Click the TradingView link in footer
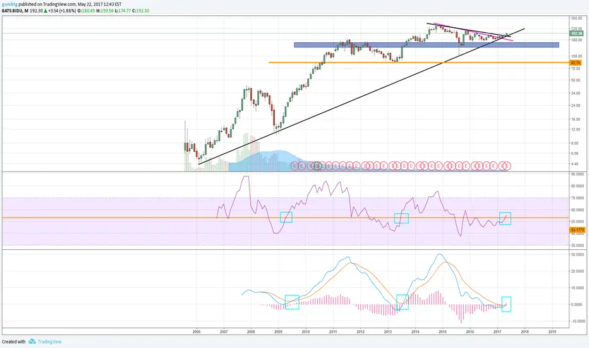589x348 pixels. click(49, 342)
